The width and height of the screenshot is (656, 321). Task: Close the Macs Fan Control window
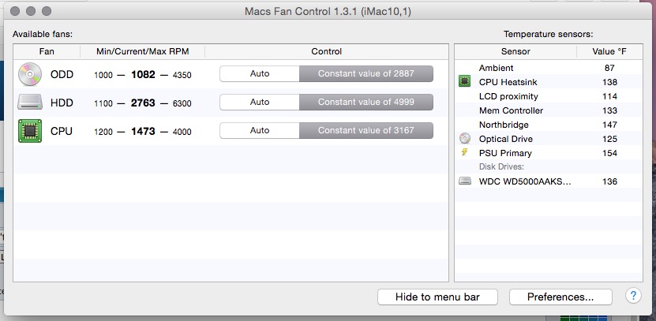pos(15,11)
